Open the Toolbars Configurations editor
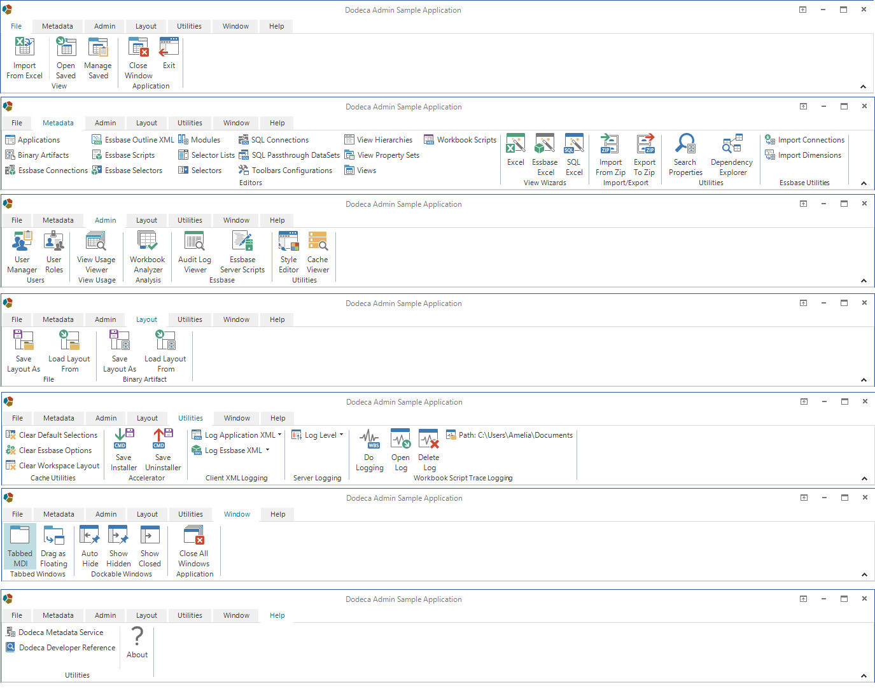The height and width of the screenshot is (691, 875). (285, 171)
